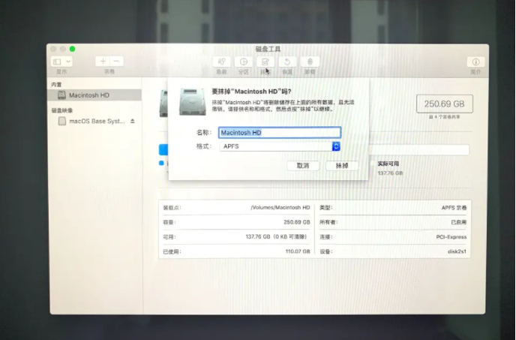
Task: Click the 250.69 GB capacity box
Action: pos(444,104)
